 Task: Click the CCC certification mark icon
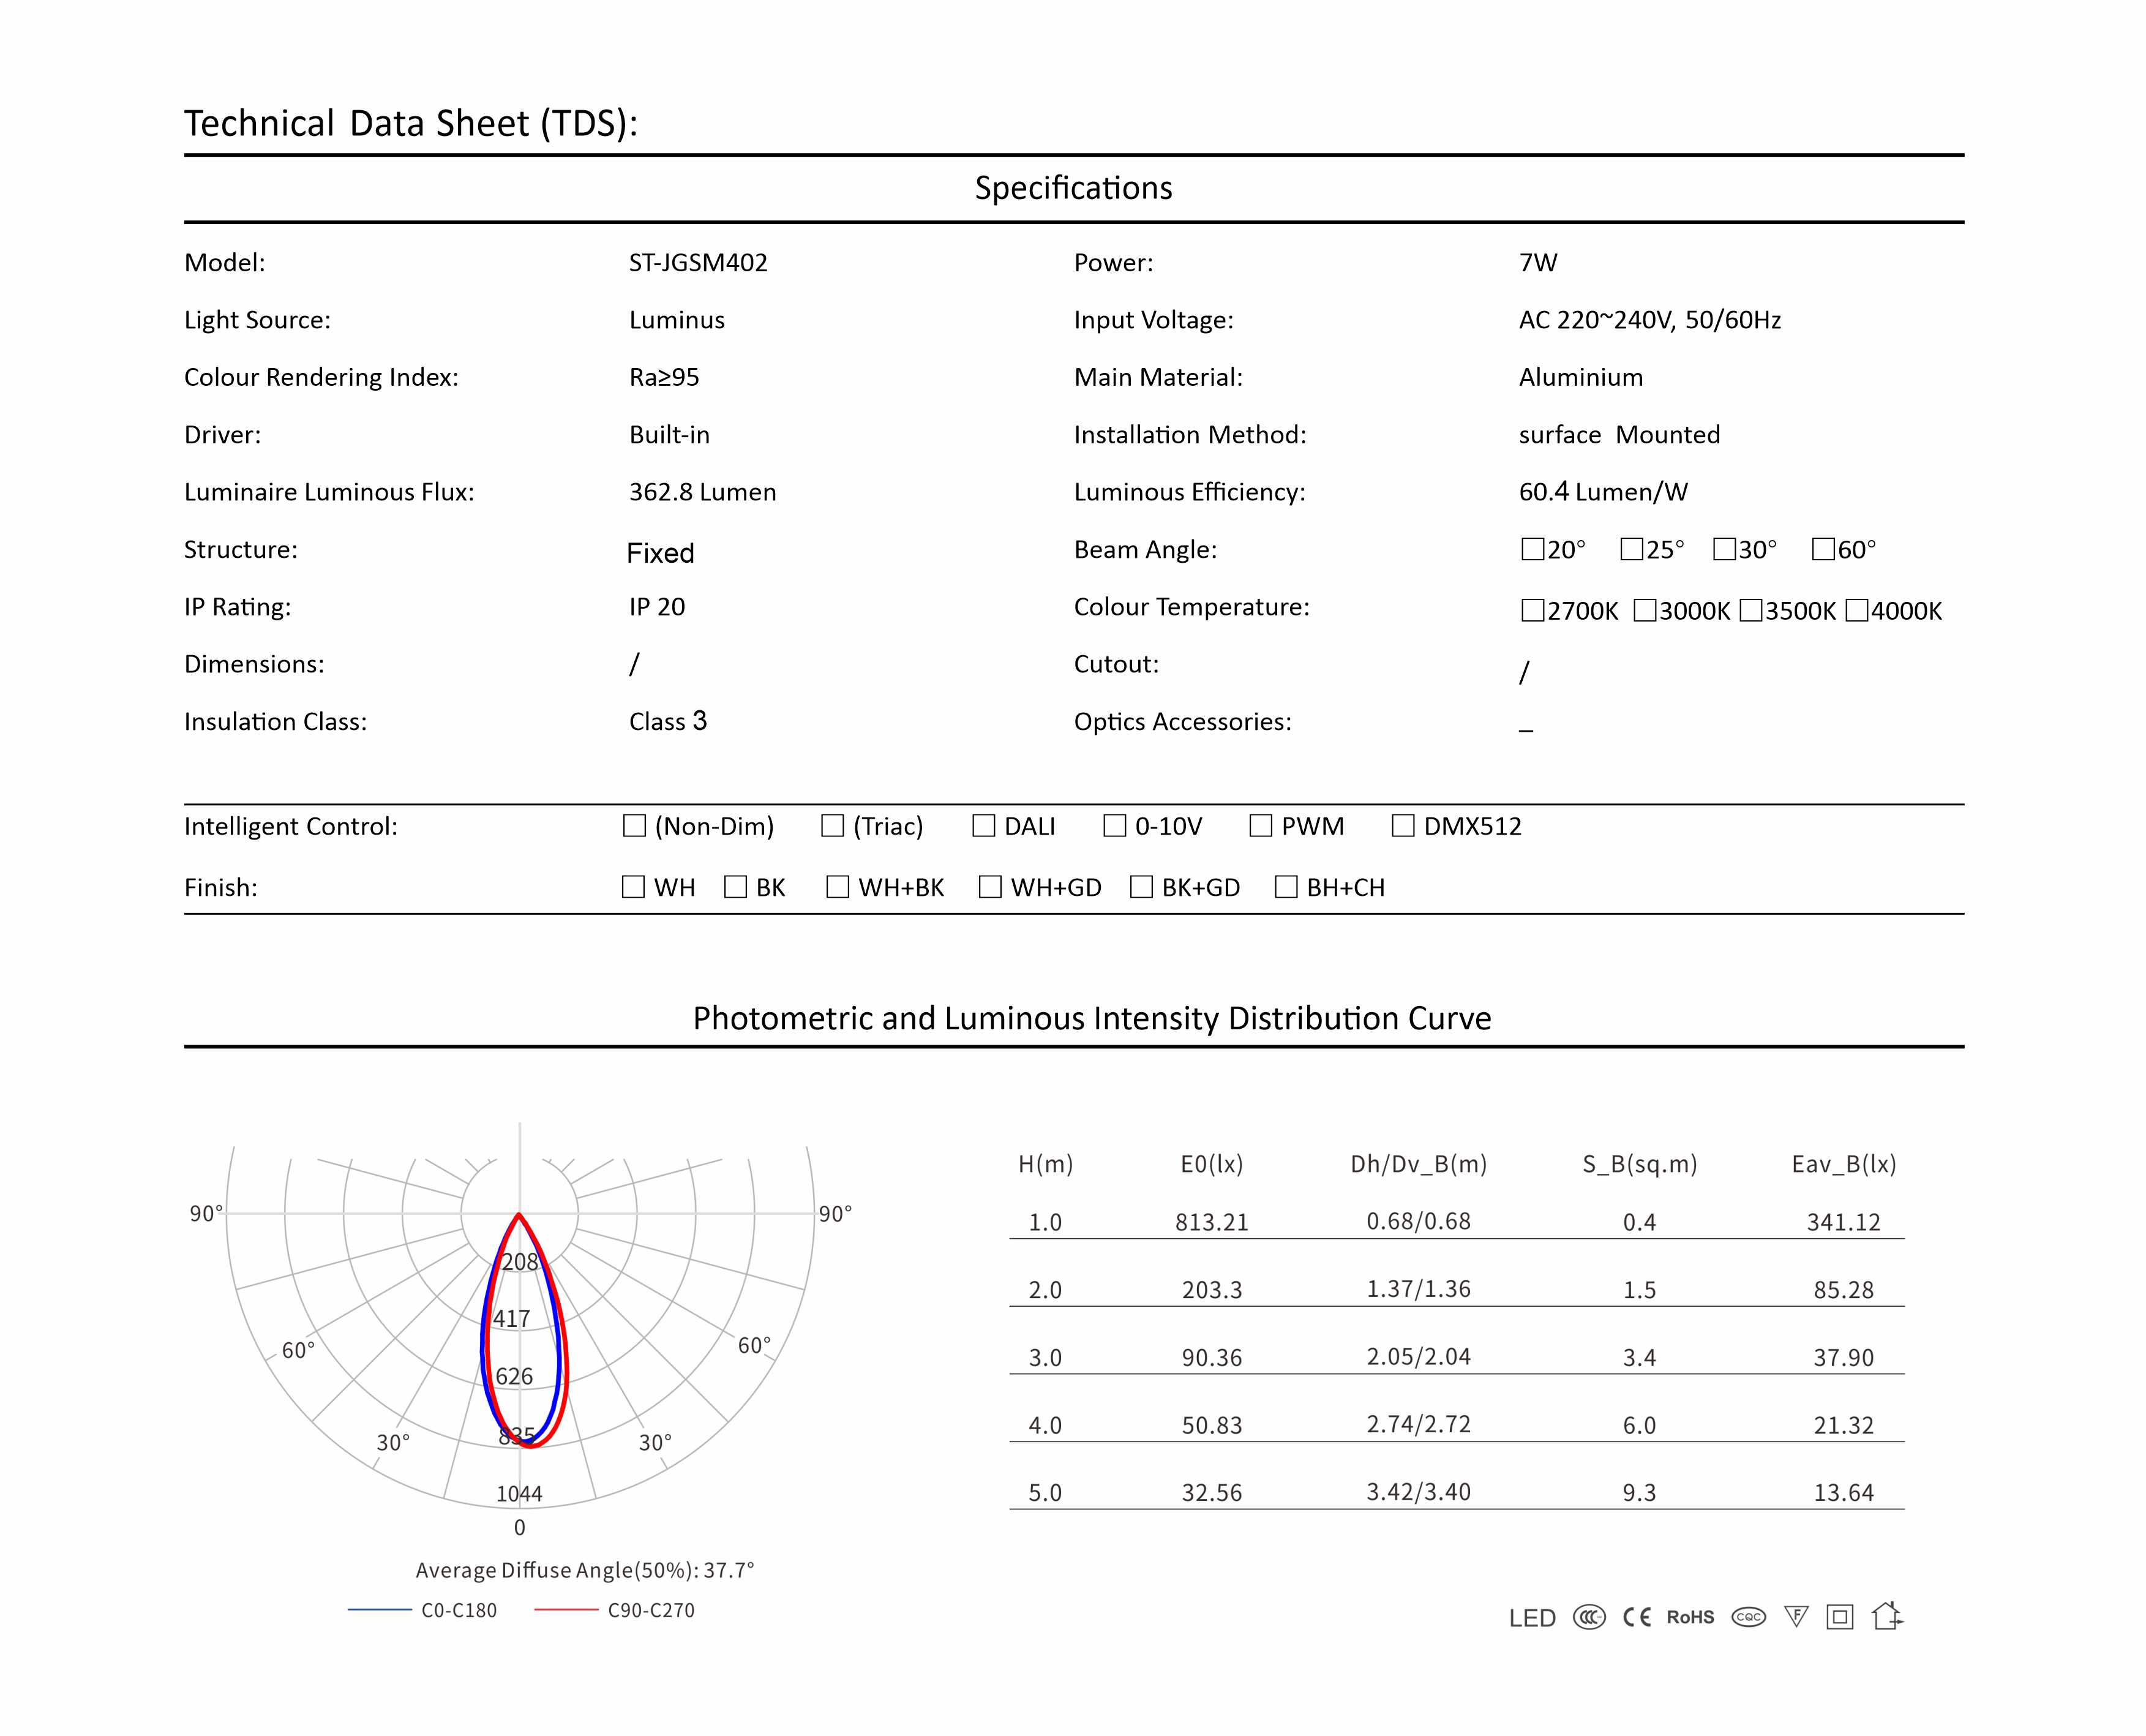(1589, 1617)
